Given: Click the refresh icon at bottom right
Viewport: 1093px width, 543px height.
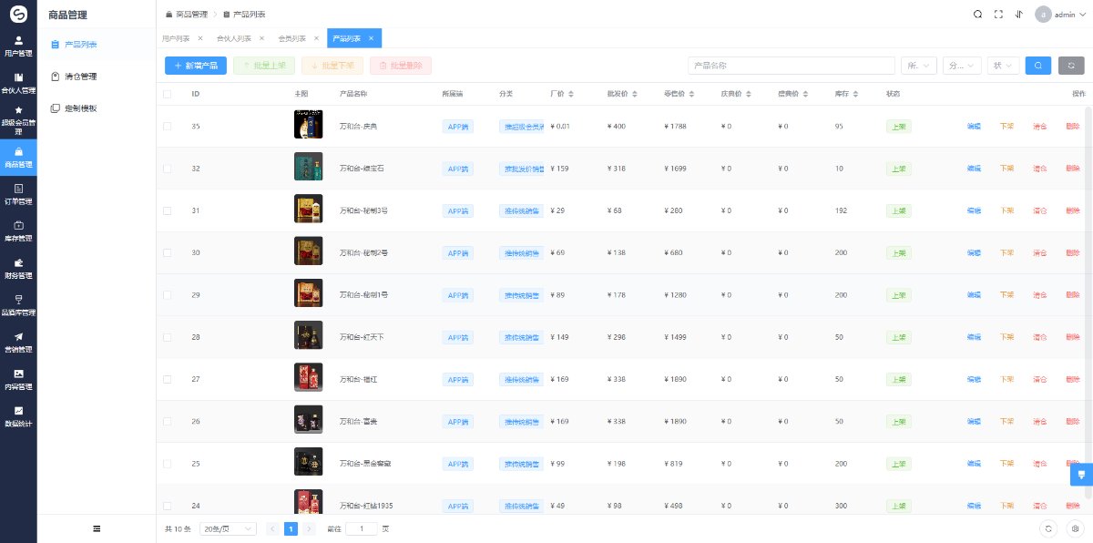Looking at the screenshot, I should [1048, 528].
